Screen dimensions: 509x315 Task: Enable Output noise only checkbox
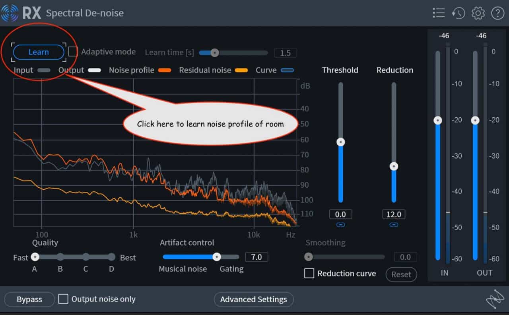point(63,299)
